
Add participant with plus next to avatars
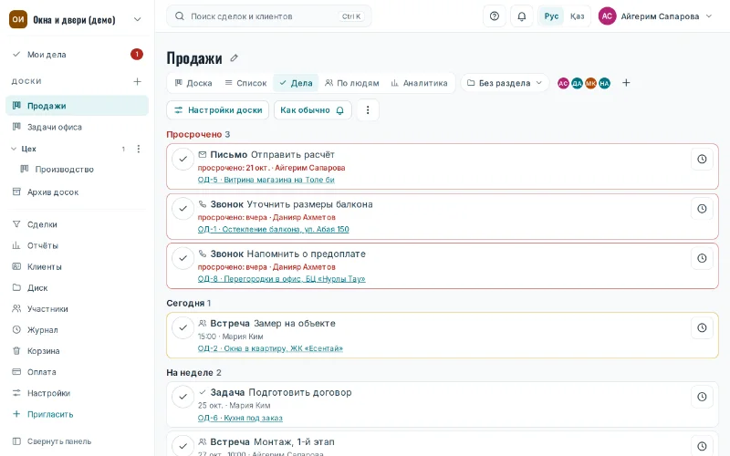point(626,83)
